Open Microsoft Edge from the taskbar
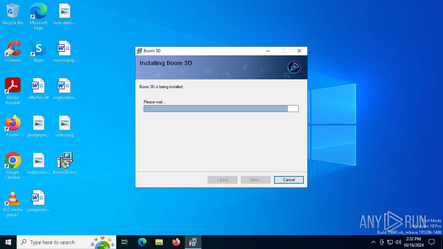443x249 pixels. click(x=142, y=242)
